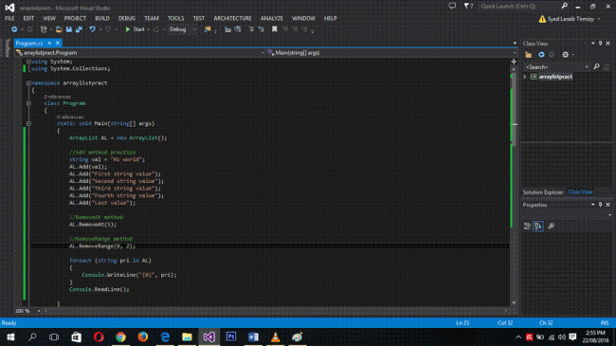Click the Class View new folder icon

[529, 55]
